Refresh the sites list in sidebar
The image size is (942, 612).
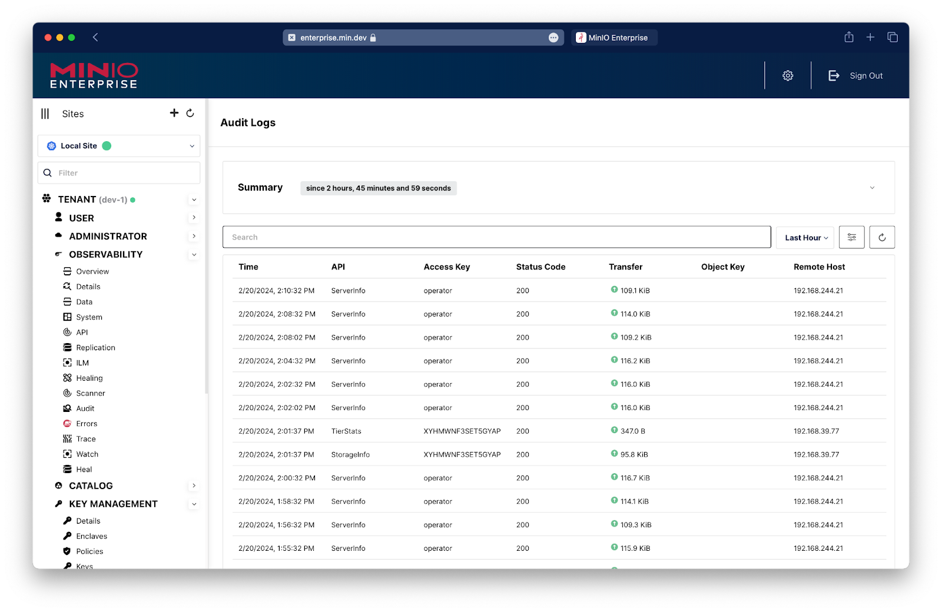pyautogui.click(x=190, y=113)
